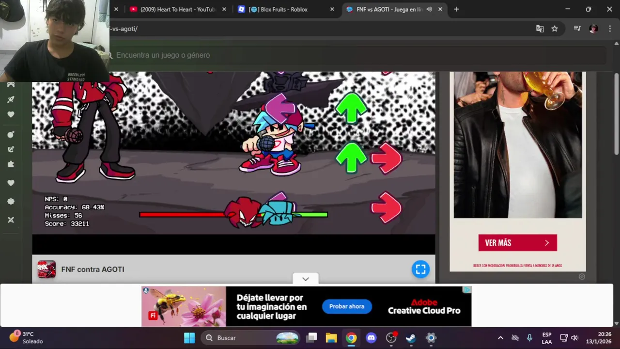Click the VER MÁS ad button
The width and height of the screenshot is (620, 349).
point(517,243)
